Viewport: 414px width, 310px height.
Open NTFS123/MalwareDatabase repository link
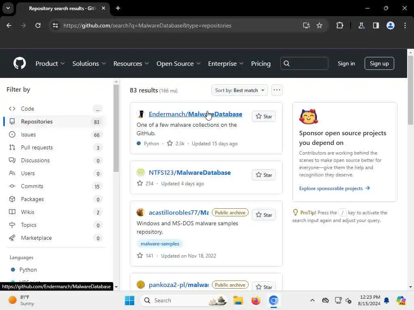click(190, 172)
